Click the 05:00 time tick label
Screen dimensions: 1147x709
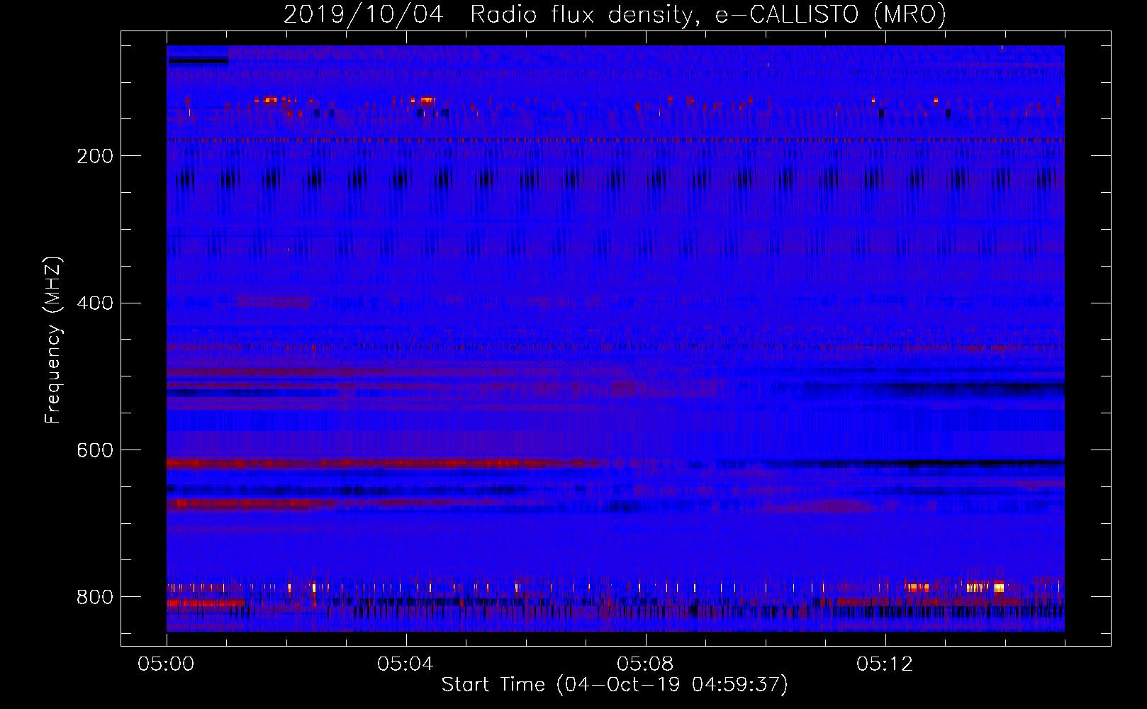pyautogui.click(x=166, y=664)
